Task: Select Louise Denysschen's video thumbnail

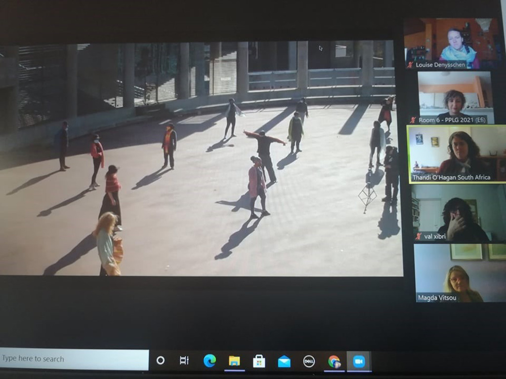Action: (x=451, y=43)
